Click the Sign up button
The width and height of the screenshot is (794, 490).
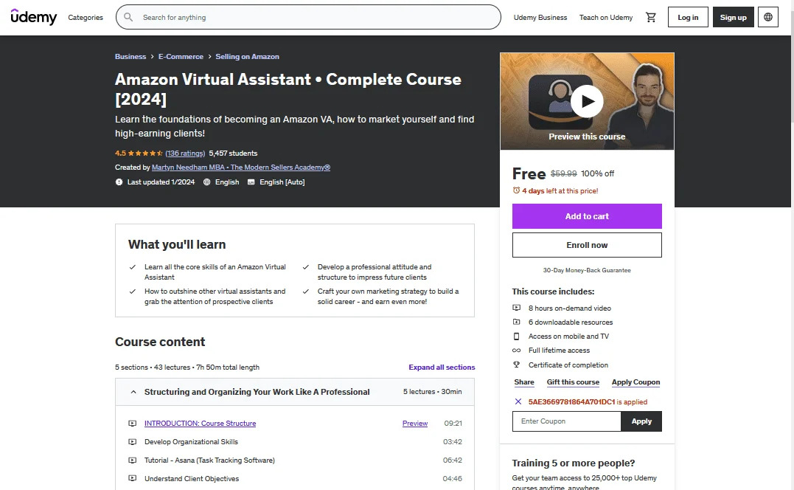(734, 17)
